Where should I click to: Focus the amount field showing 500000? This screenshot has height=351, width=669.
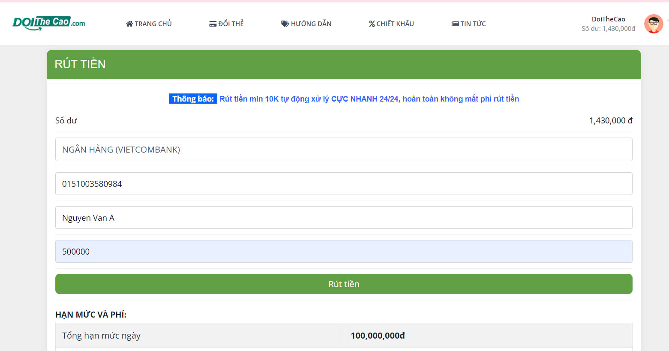344,252
